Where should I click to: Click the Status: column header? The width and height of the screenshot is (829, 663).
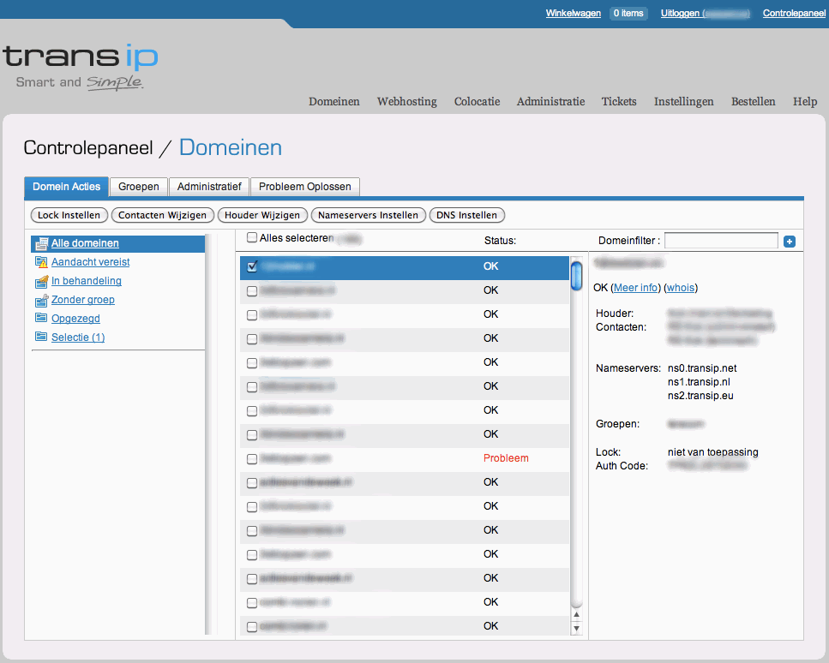(500, 241)
